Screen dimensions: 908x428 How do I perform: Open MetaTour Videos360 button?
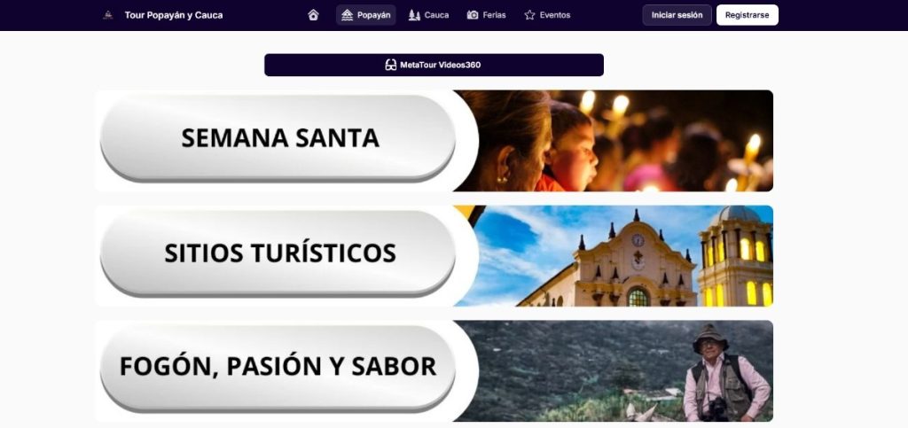(434, 65)
